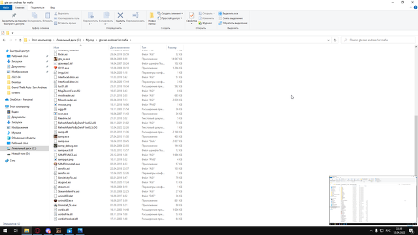Expand the address bar history dropdown
This screenshot has height=235, width=418.
[328, 40]
